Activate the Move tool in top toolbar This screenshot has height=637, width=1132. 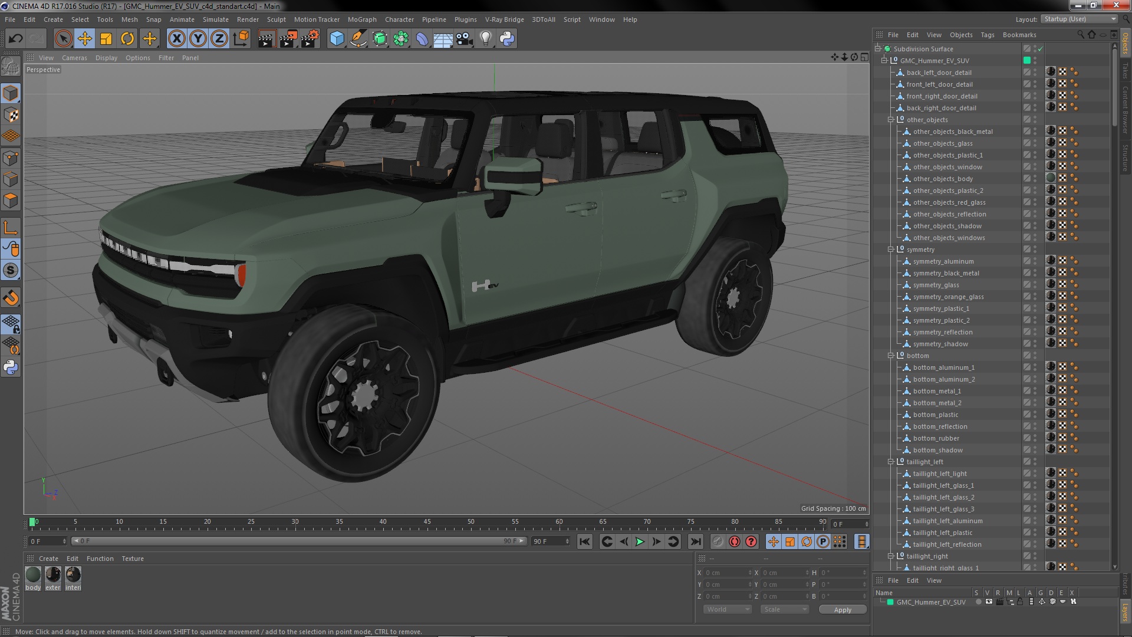[x=85, y=39]
